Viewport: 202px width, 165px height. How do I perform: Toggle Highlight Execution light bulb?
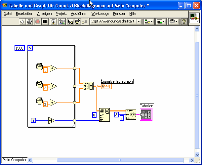[54, 21]
